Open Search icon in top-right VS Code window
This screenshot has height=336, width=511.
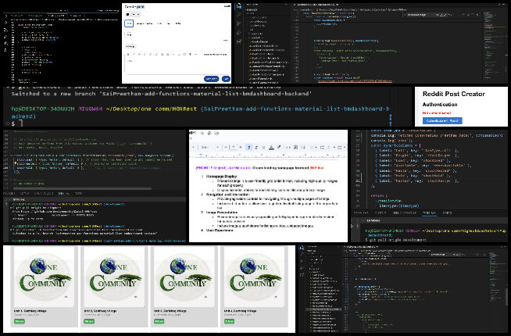click(x=239, y=15)
